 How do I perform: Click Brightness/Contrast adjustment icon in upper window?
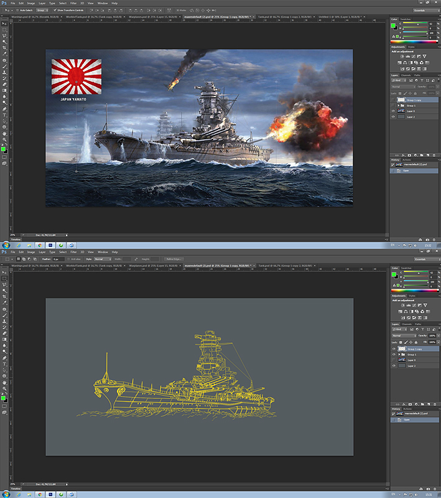pos(402,56)
